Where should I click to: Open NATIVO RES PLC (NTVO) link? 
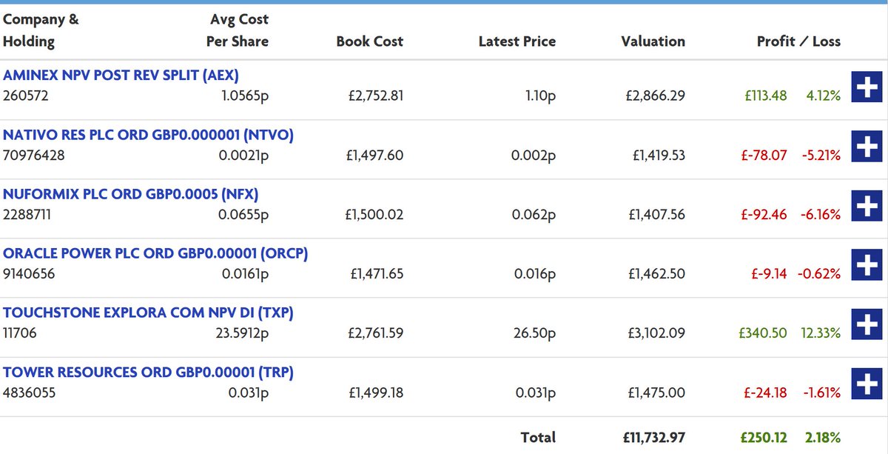[x=148, y=135]
